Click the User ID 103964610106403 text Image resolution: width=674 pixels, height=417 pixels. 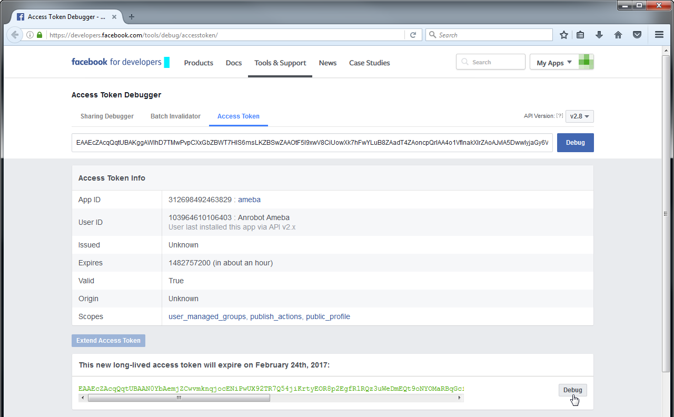[x=200, y=217]
